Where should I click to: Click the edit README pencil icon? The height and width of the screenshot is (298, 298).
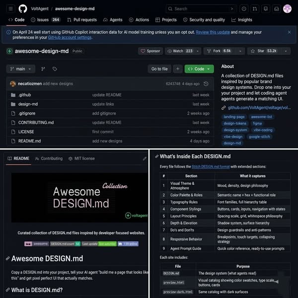[x=145, y=158]
